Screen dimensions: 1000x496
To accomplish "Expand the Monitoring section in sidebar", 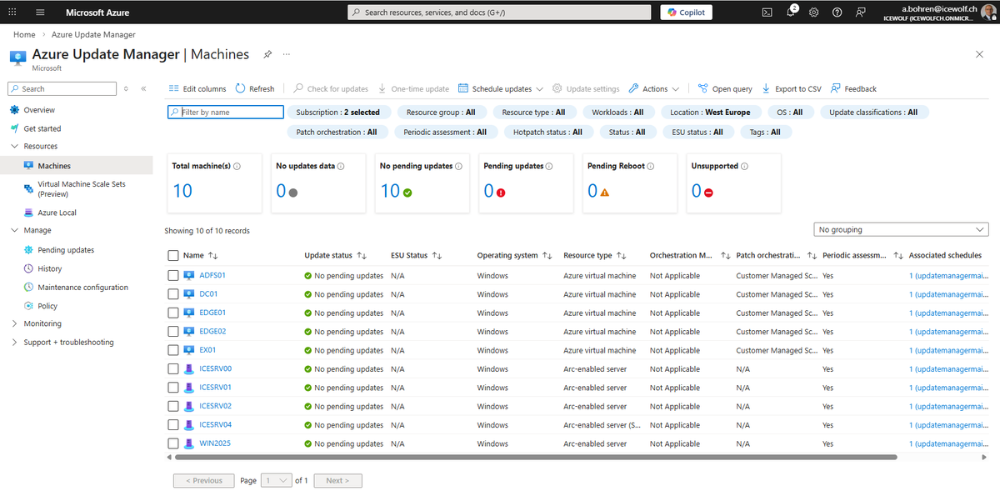I will (15, 323).
